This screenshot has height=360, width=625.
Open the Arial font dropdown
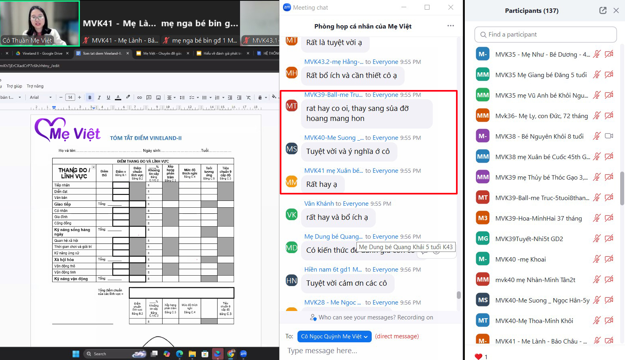tap(41, 97)
